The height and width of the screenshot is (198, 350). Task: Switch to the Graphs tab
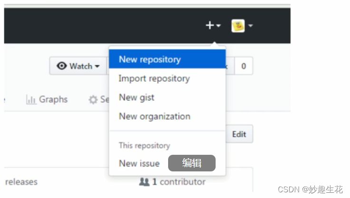tap(52, 100)
